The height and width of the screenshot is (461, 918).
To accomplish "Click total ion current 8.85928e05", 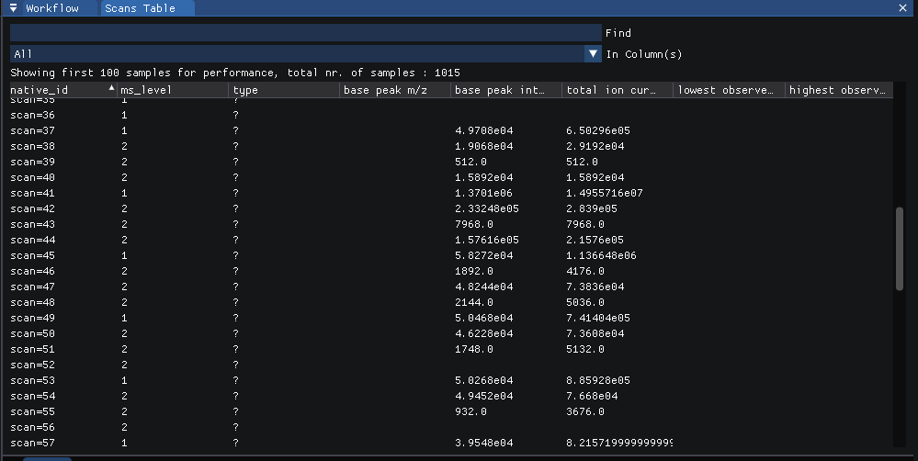I will (597, 380).
